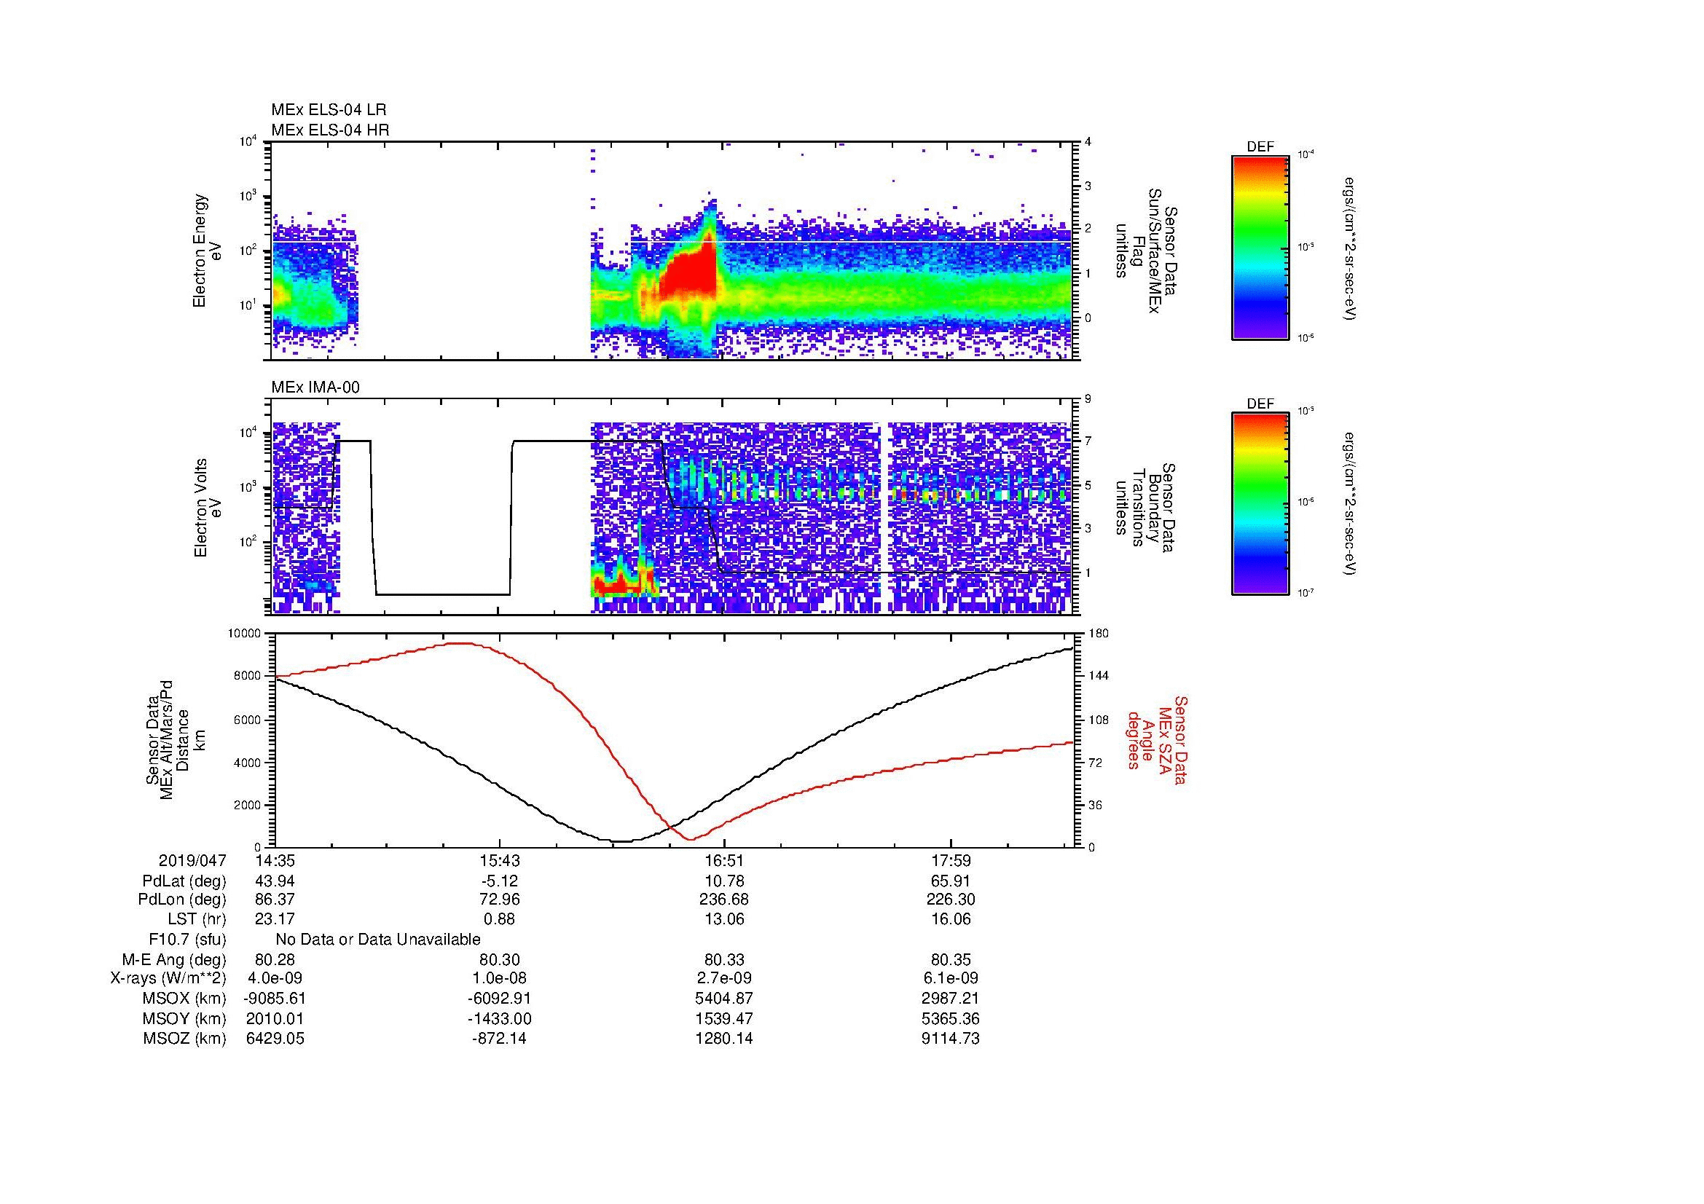Click MSOX value 5404.87

point(724,999)
